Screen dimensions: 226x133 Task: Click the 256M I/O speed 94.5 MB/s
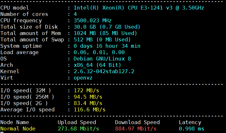[x=88, y=97]
